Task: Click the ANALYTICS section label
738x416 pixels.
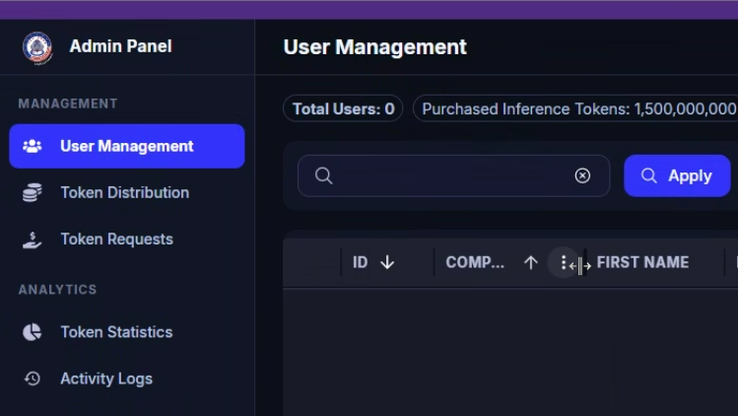Action: pos(57,290)
